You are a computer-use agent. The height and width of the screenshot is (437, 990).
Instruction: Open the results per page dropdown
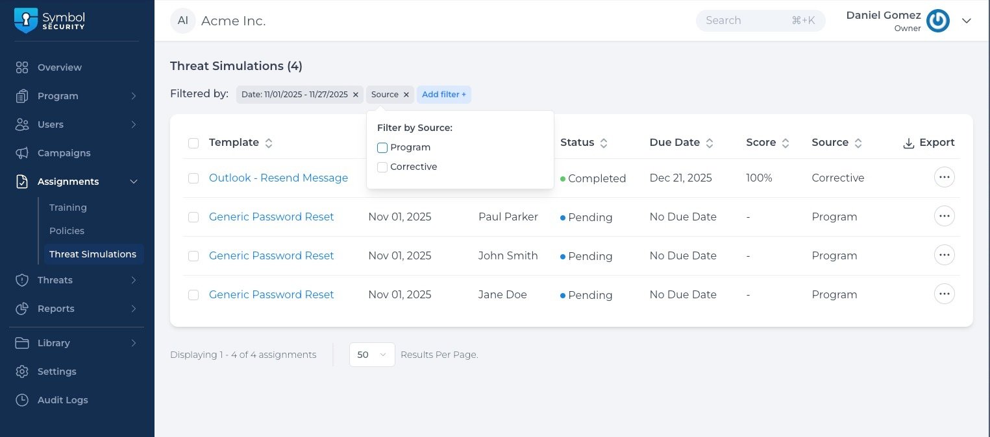[372, 355]
